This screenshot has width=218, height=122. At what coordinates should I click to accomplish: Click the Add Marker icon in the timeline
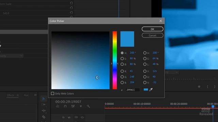point(81,106)
